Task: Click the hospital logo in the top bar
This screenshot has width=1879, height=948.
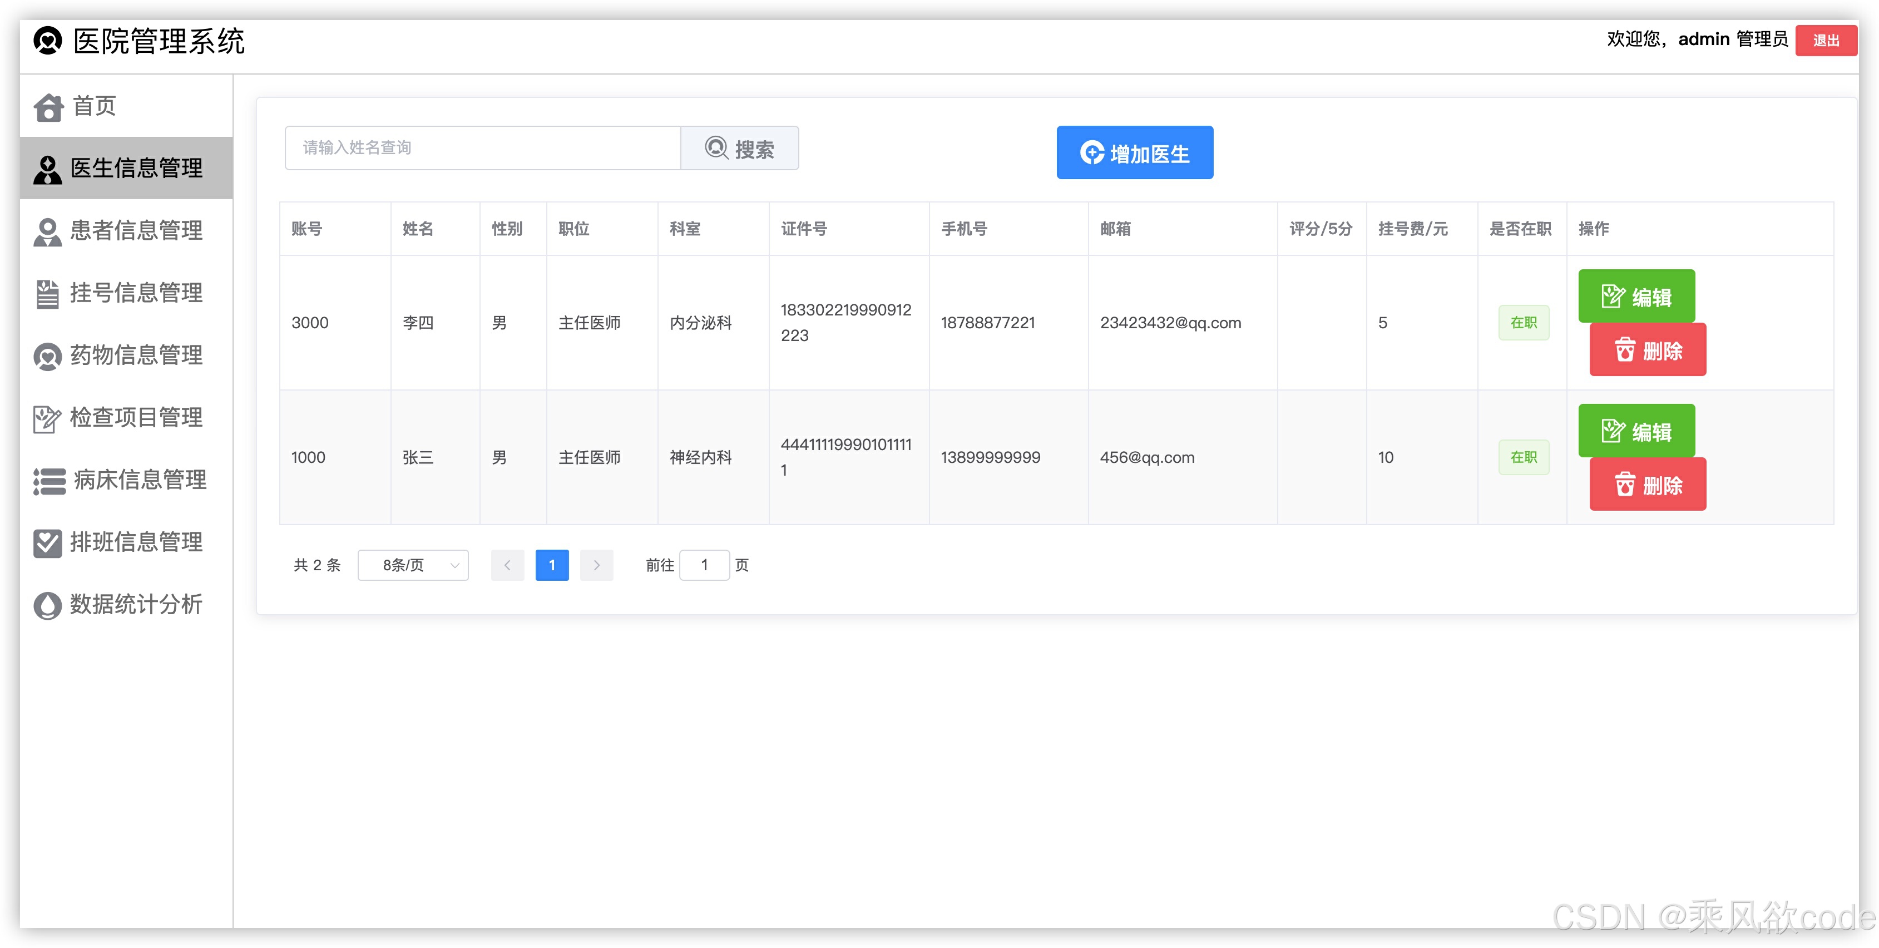Action: [x=47, y=42]
